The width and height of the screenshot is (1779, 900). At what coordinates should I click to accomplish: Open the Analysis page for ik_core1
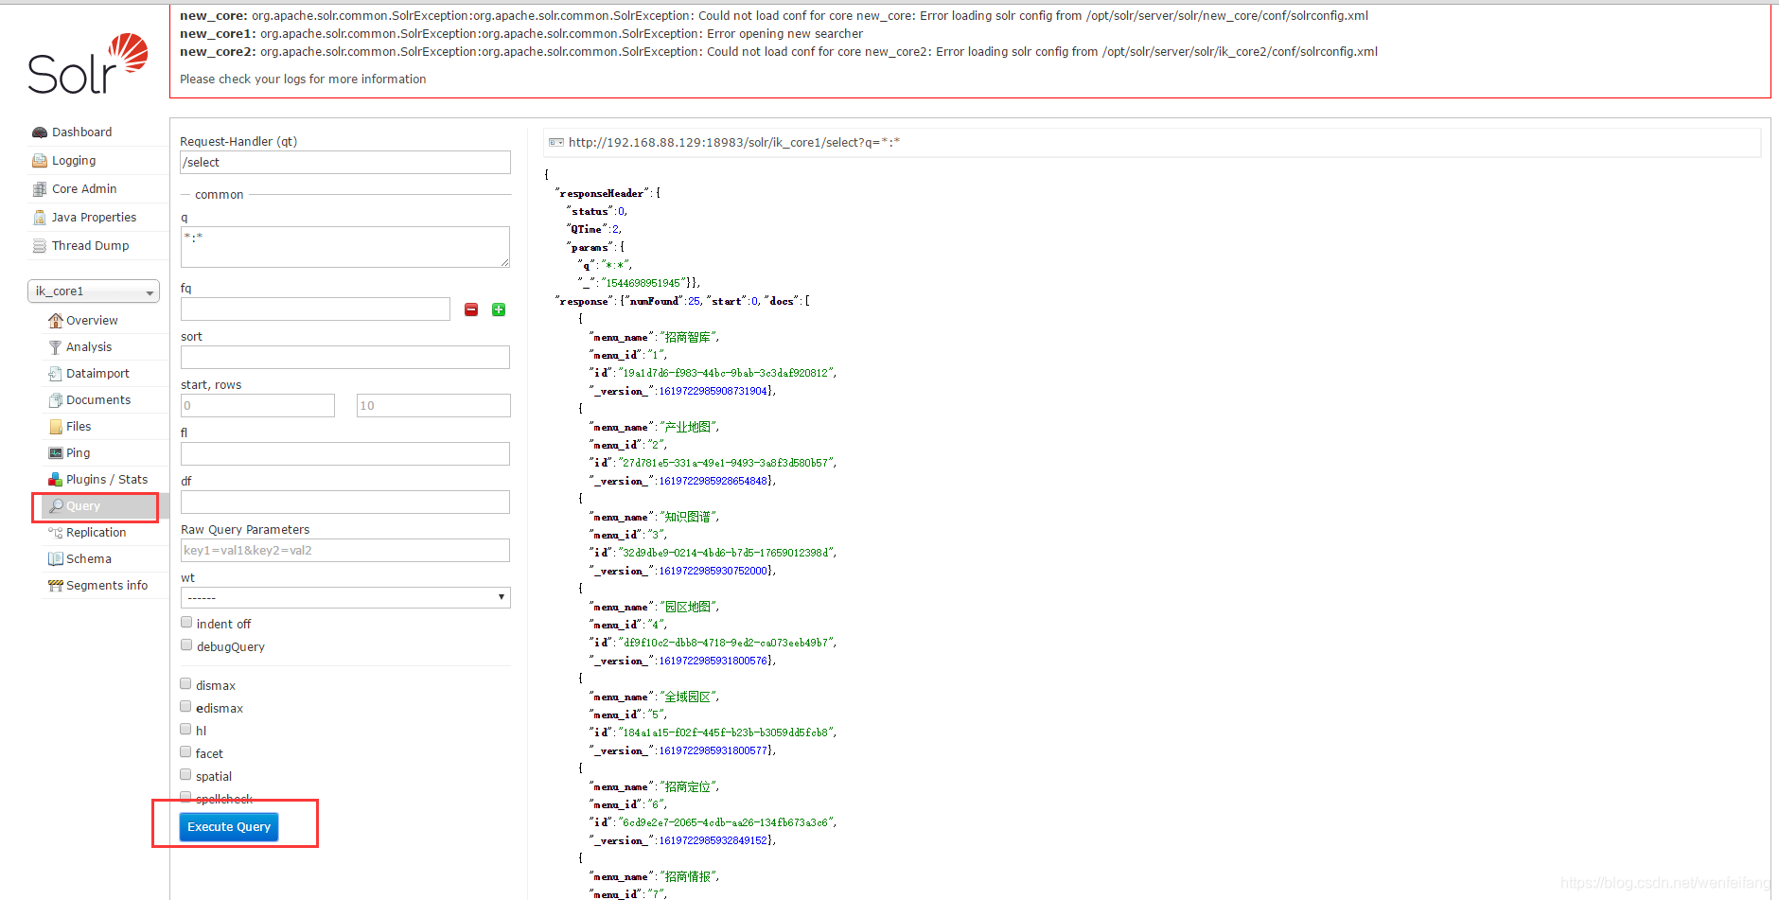89,346
